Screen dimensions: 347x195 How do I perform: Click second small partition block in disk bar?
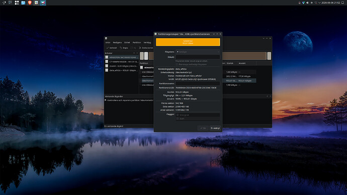pos(146,56)
